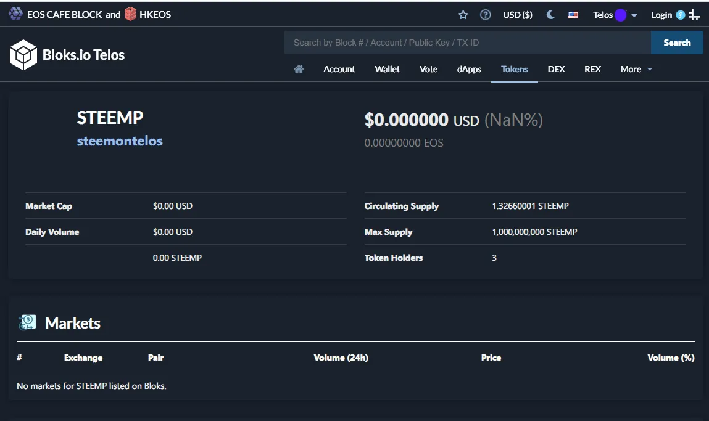Click the Pair column header
709x421 pixels.
pos(155,358)
